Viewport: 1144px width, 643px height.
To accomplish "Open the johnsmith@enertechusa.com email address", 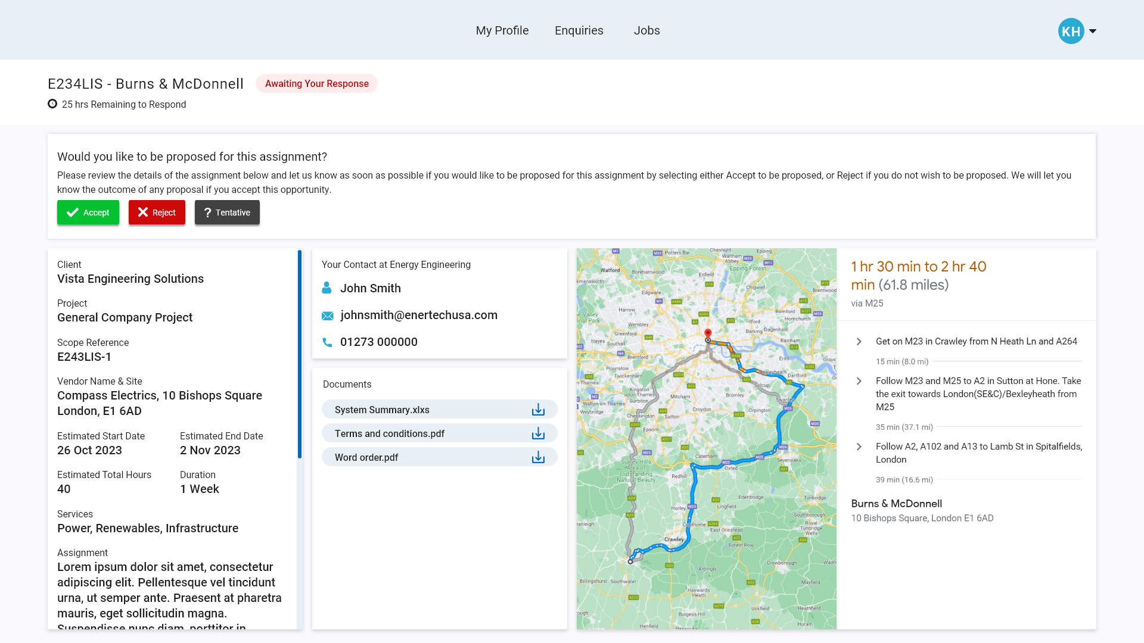I will click(x=418, y=315).
